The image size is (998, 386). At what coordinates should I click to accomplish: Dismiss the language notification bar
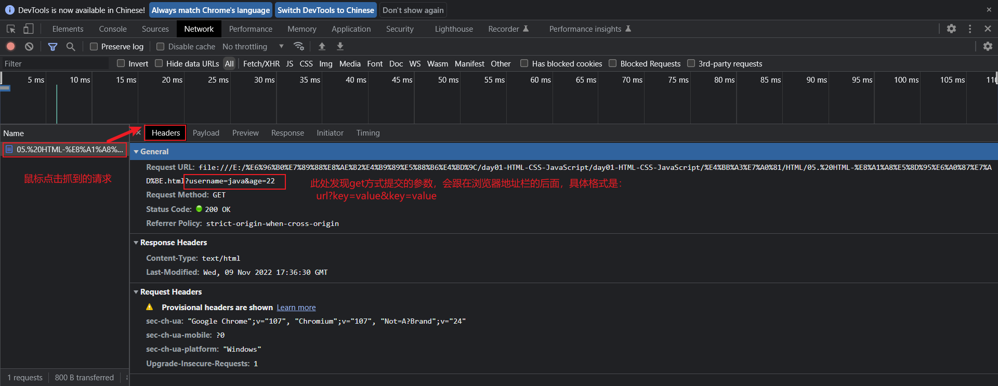click(x=989, y=10)
